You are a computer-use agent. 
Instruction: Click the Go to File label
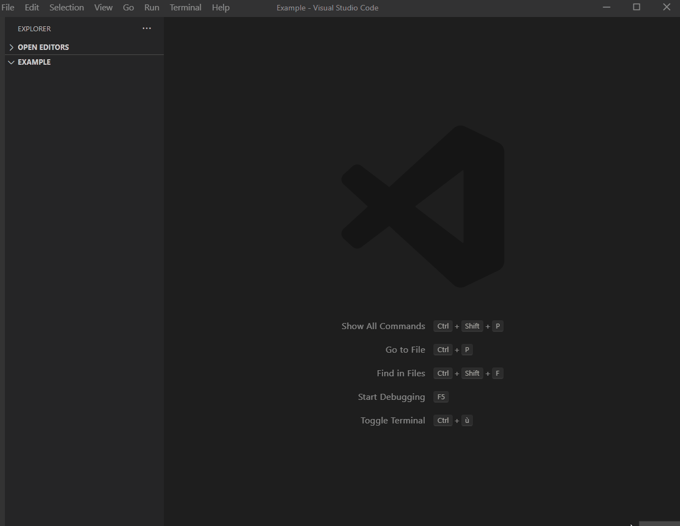pos(405,349)
